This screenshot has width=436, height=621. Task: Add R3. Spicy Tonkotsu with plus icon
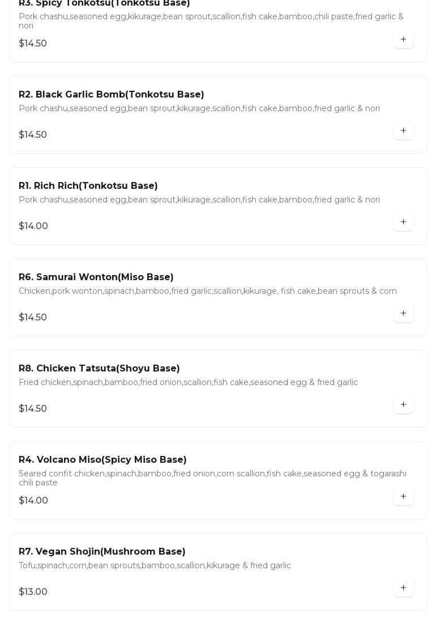point(403,40)
